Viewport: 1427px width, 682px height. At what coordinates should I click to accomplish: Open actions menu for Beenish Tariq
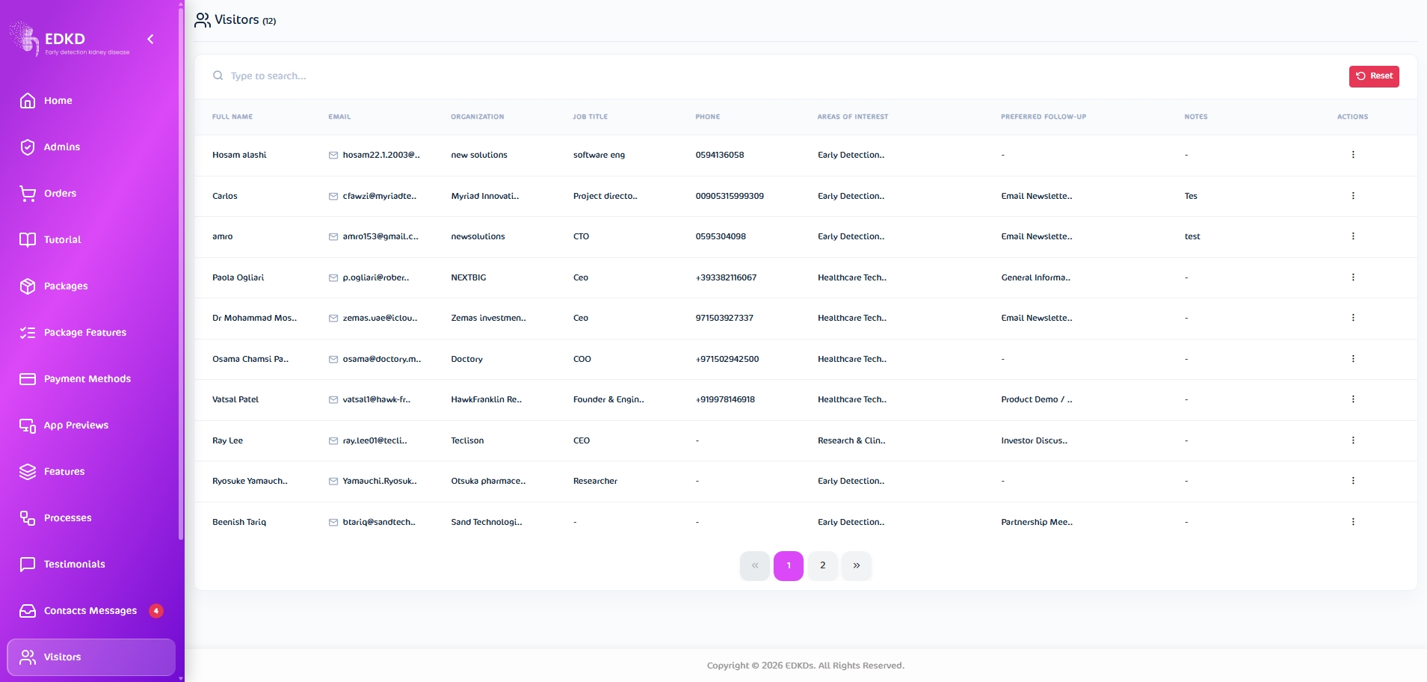pos(1352,522)
